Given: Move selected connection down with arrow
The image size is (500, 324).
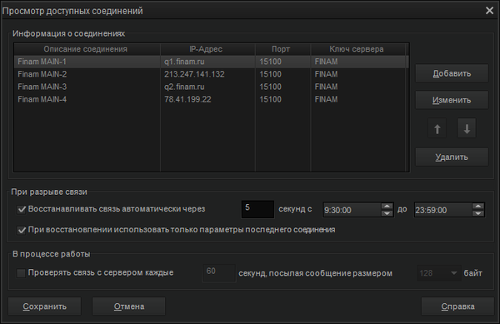Looking at the screenshot, I should pos(467,128).
